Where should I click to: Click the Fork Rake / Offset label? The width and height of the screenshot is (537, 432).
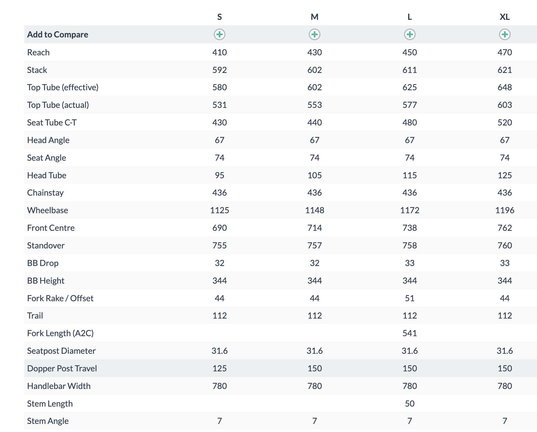[x=60, y=298]
